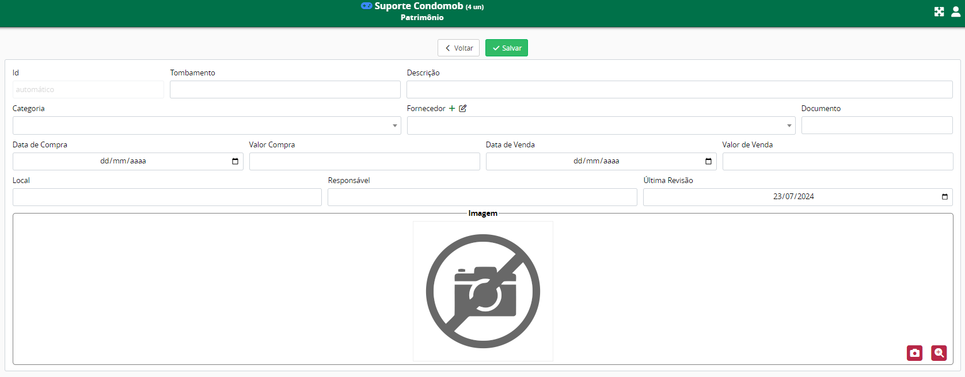Click the red zoom image icon
965x377 pixels.
(x=939, y=353)
